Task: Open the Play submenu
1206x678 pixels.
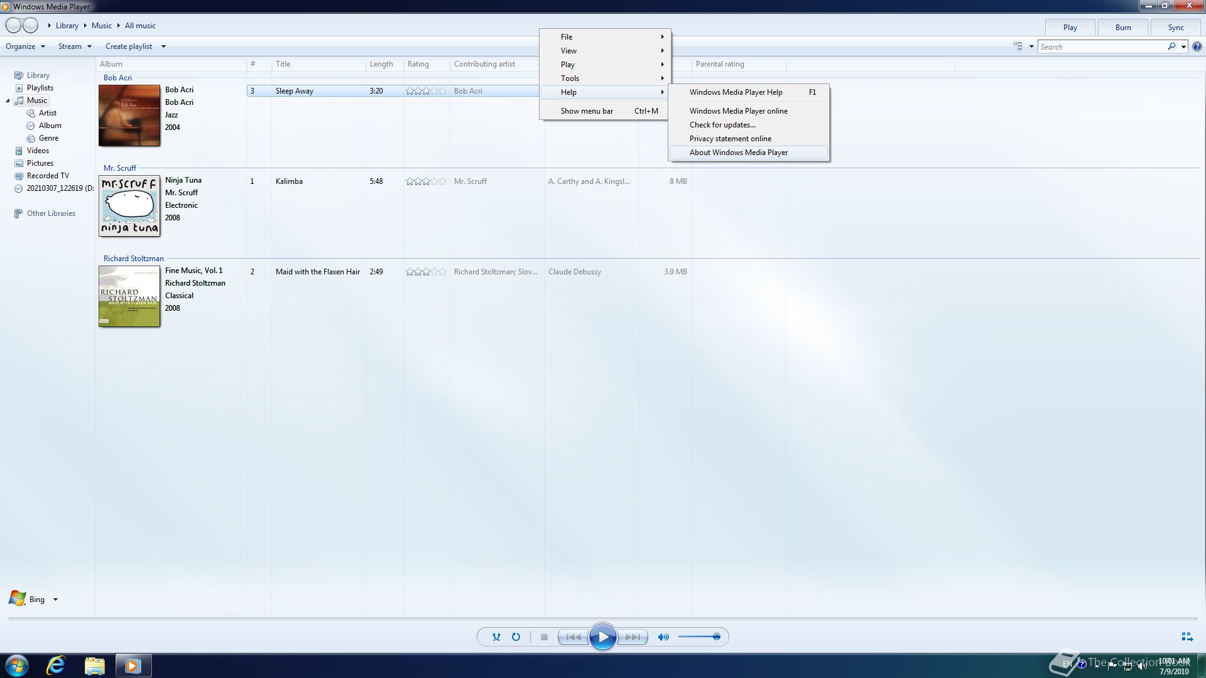Action: click(606, 65)
